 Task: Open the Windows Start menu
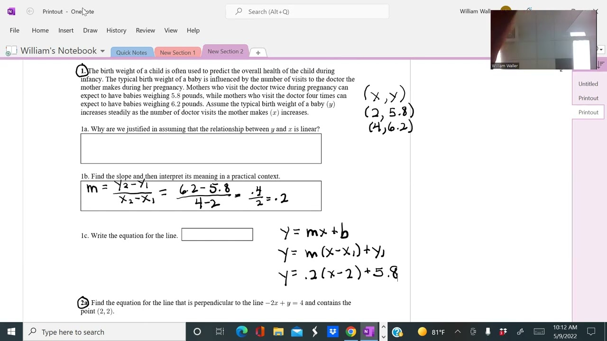(11, 332)
